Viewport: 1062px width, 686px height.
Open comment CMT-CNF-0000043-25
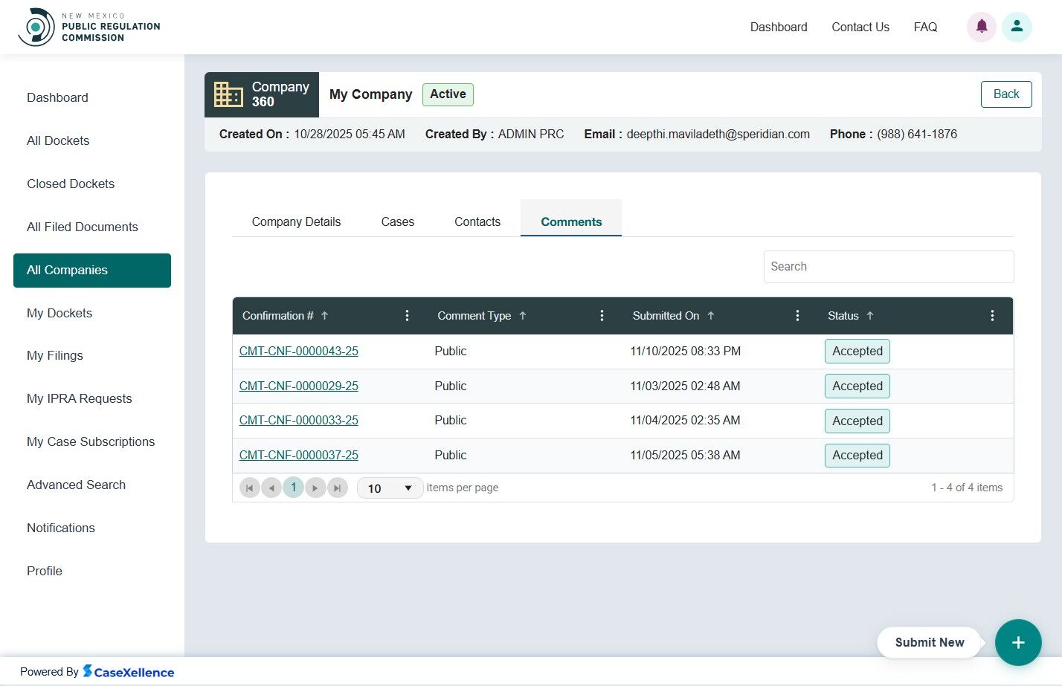tap(299, 352)
